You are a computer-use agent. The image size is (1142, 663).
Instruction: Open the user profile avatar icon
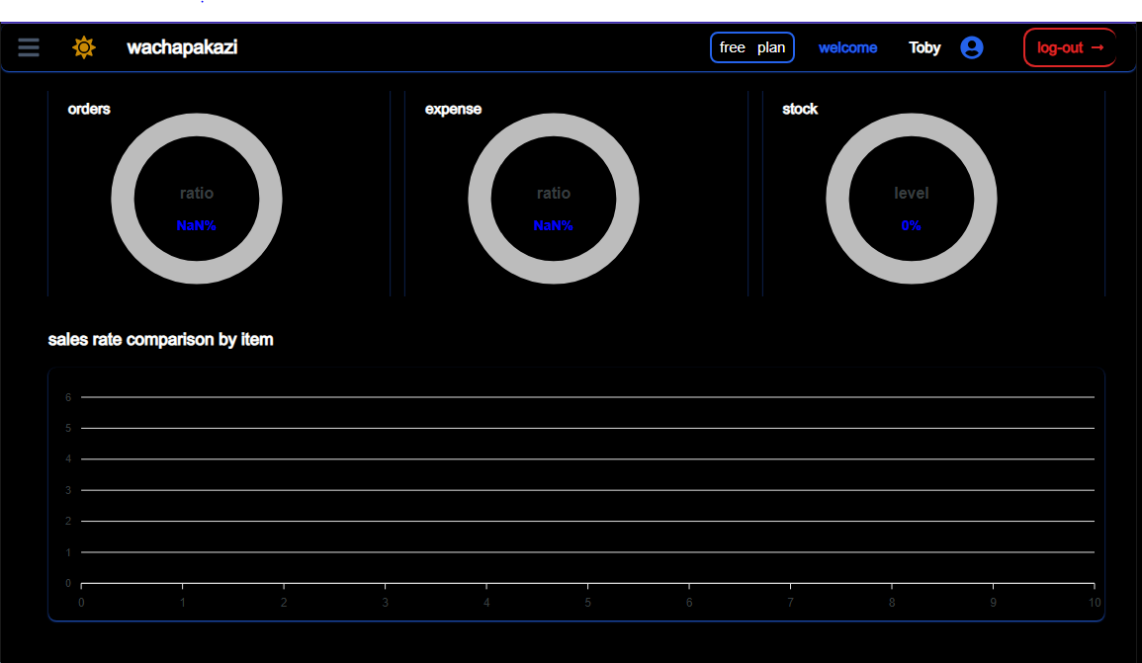[x=972, y=47]
